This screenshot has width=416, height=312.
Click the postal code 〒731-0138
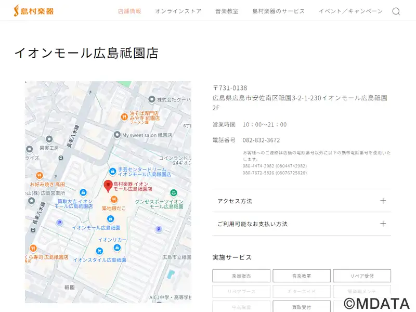pyautogui.click(x=230, y=88)
